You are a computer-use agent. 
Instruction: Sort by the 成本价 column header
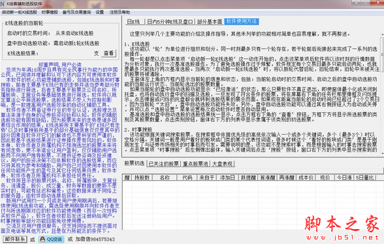(x=306, y=178)
